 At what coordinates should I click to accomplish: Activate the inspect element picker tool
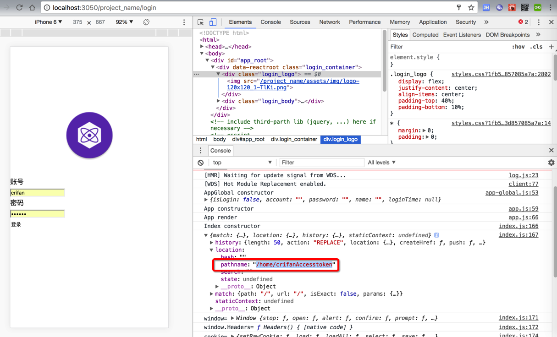201,22
